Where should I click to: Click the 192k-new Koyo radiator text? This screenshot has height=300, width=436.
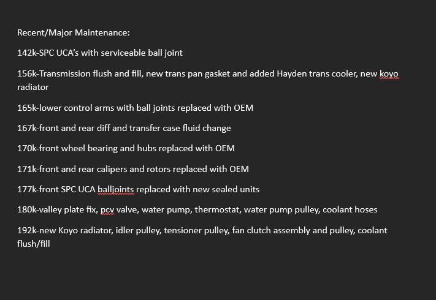coord(65,230)
